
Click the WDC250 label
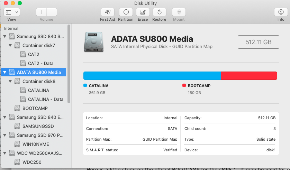[32, 162]
